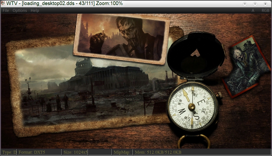272x156 pixels.
Task: Close the WTV texture viewer
Action: click(x=265, y=4)
